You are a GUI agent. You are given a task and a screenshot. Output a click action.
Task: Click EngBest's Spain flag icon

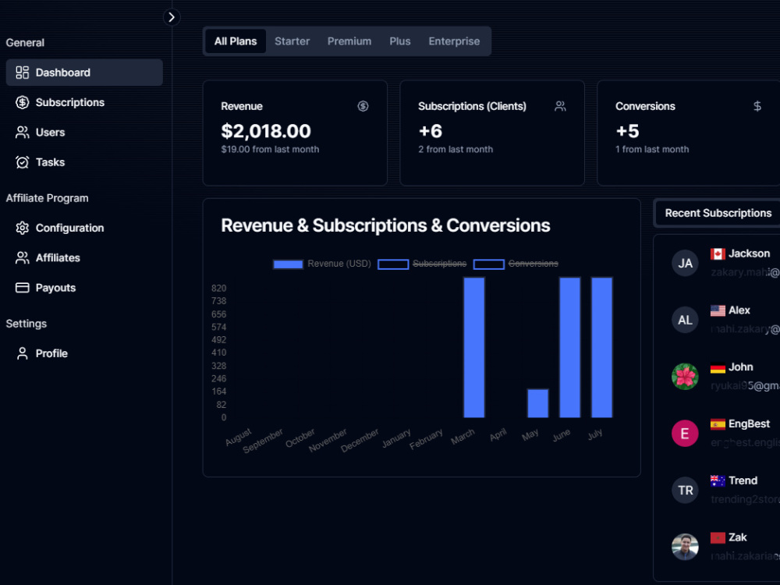click(718, 424)
